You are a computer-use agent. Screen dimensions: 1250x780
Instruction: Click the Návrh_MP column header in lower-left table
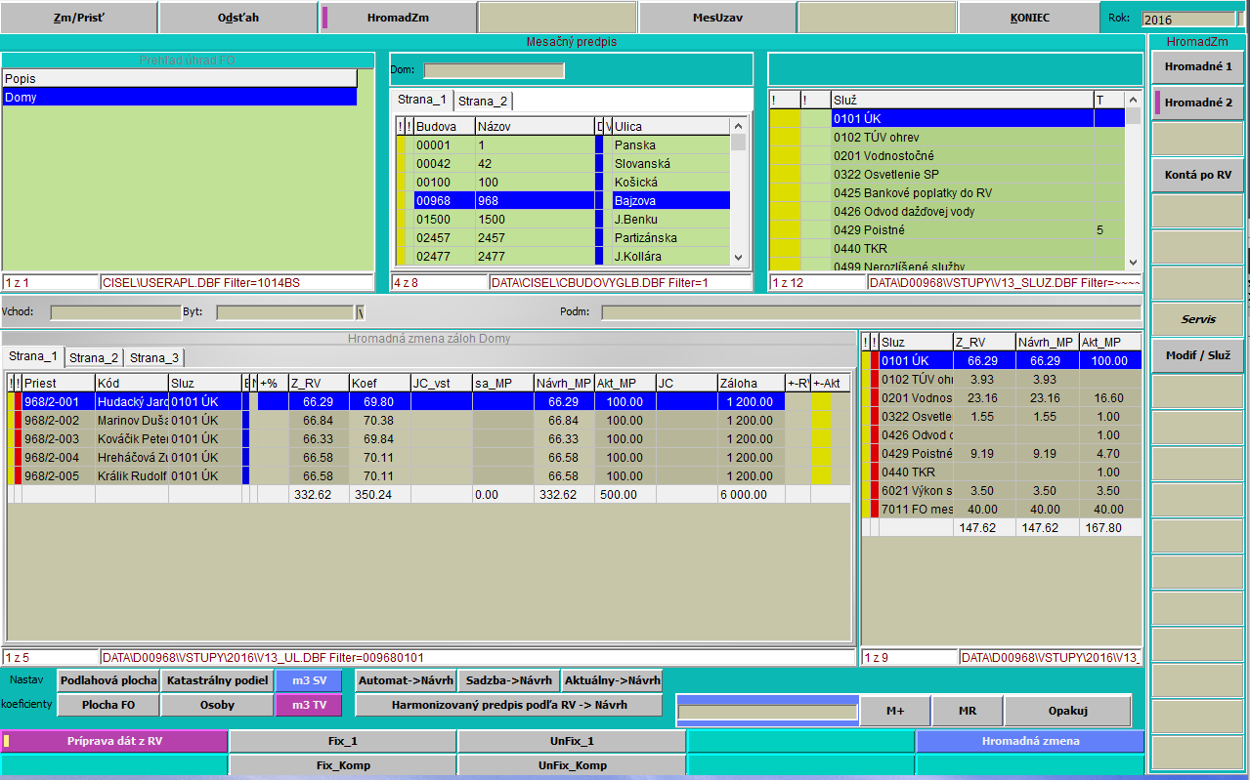563,383
